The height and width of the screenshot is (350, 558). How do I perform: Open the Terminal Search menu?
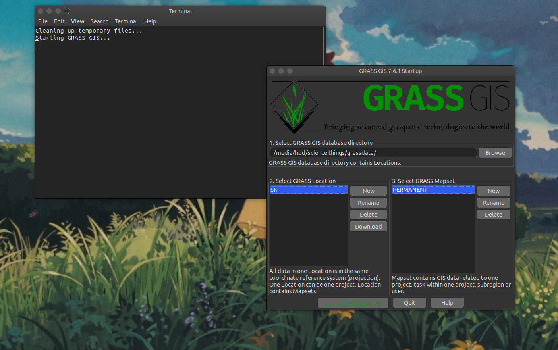[99, 21]
